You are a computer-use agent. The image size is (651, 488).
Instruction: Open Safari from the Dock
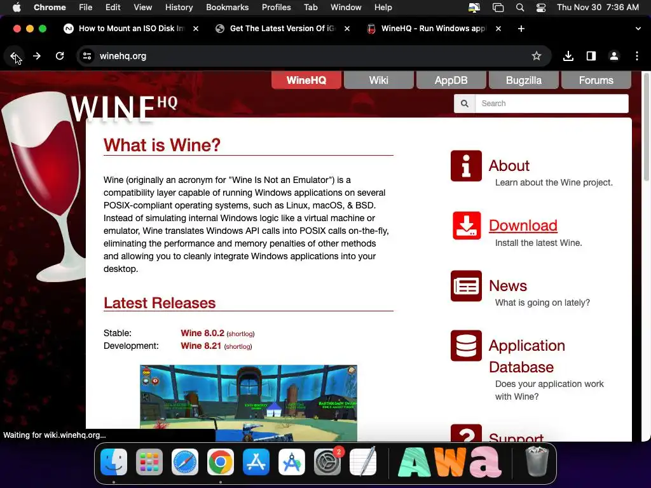coord(185,462)
